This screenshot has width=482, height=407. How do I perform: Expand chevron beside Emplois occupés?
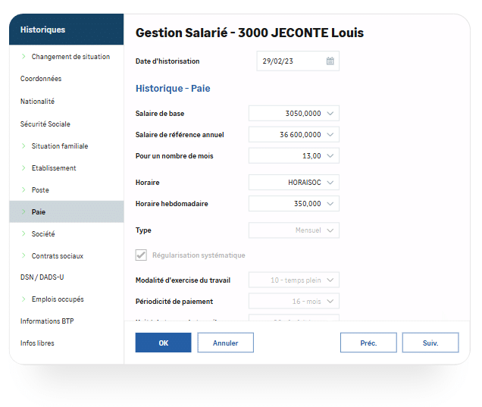coord(23,299)
